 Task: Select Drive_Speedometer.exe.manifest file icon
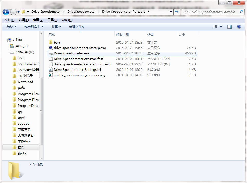[50, 59]
